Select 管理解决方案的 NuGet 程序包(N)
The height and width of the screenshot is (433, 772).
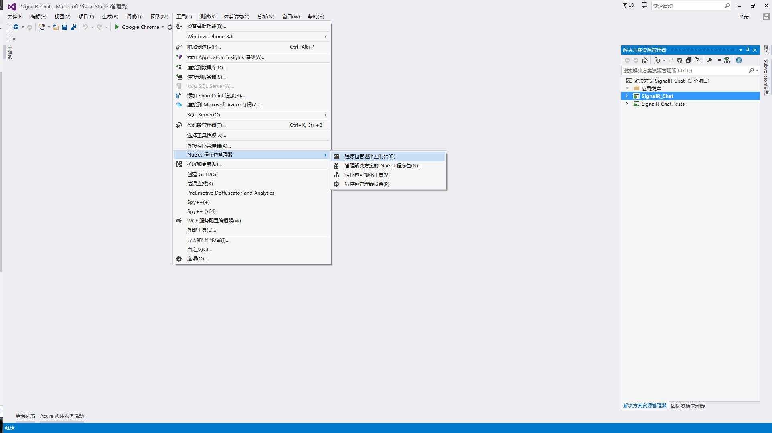pos(389,165)
